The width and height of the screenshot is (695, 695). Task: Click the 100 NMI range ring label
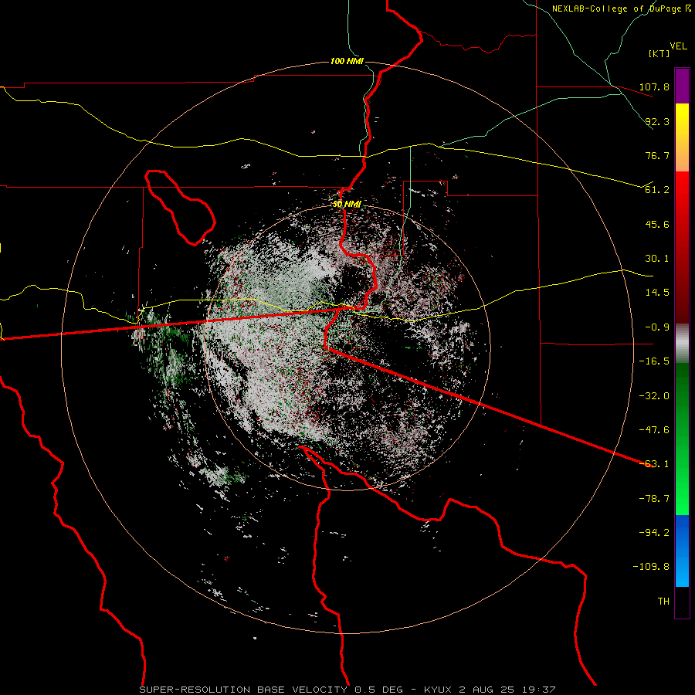point(347,61)
